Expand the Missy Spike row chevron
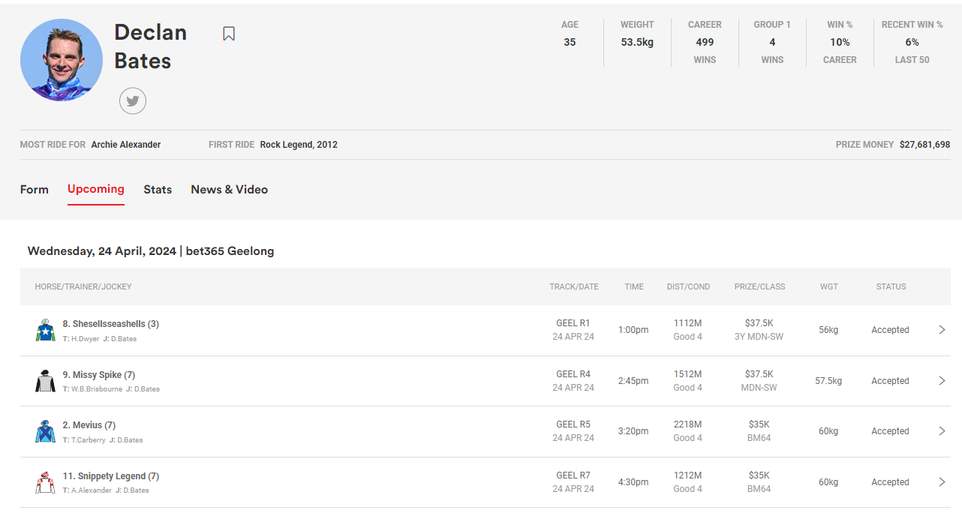The width and height of the screenshot is (962, 513). tap(942, 381)
